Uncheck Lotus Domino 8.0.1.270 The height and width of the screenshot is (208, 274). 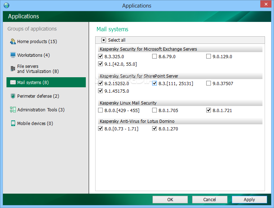[154, 129]
